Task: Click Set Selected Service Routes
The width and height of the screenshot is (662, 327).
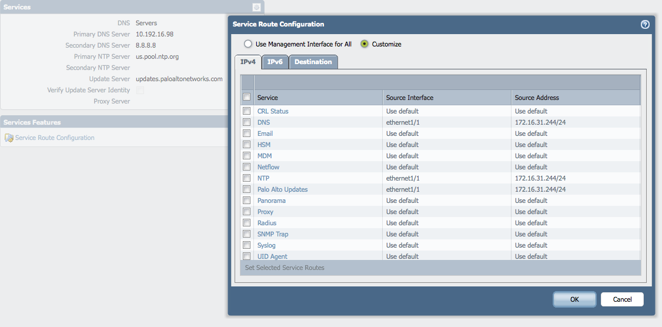Action: 285,268
